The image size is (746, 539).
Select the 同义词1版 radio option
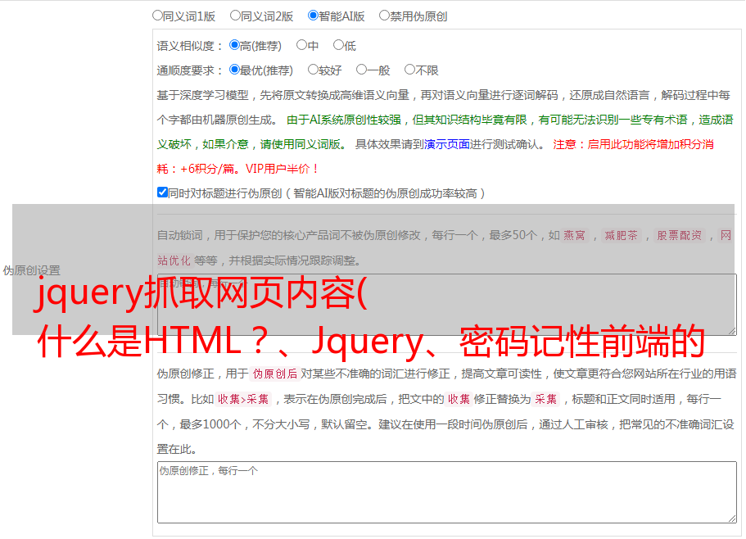158,16
